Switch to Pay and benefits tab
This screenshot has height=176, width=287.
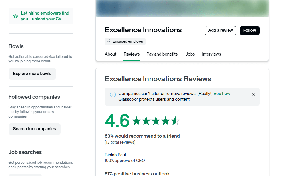click(x=162, y=54)
